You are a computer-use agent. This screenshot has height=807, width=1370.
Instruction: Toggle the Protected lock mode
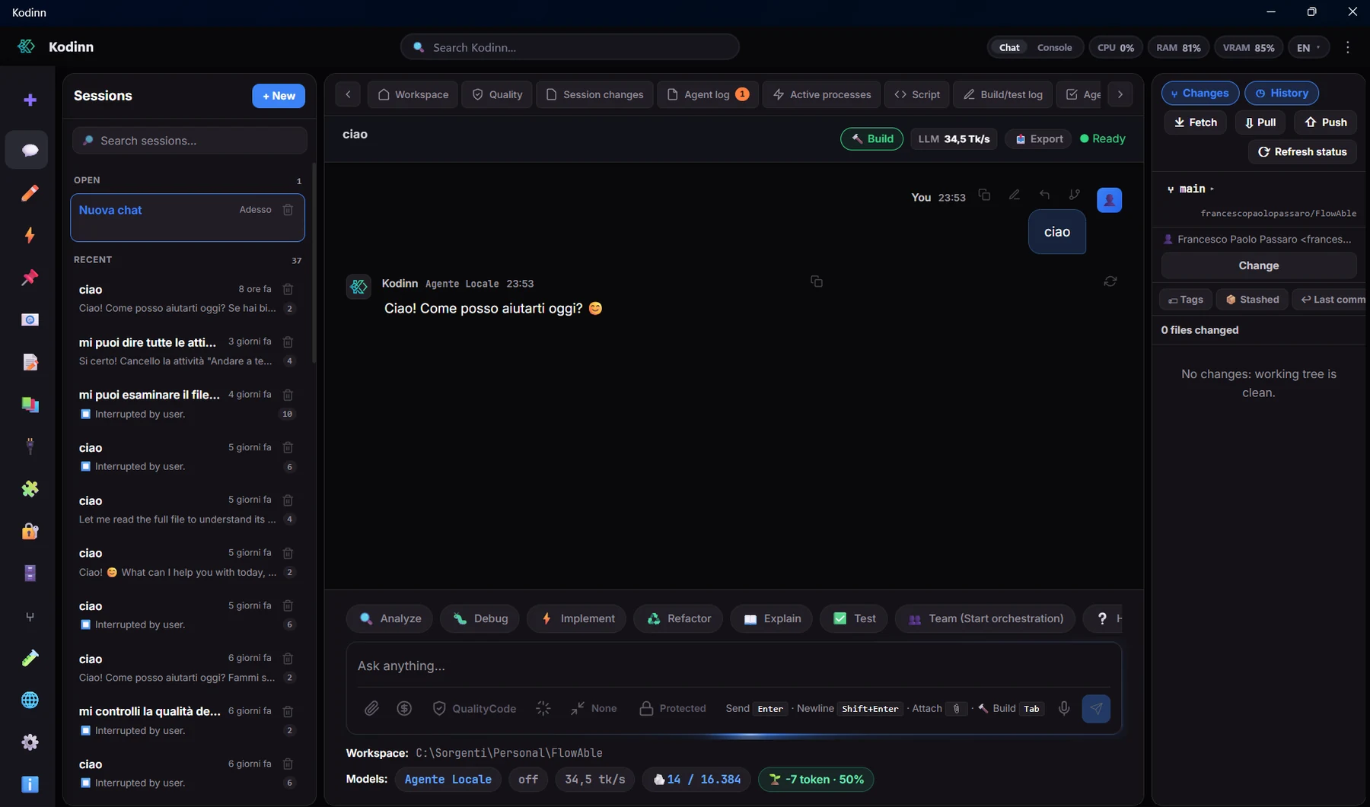tap(672, 708)
